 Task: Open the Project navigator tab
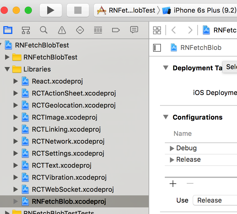[8, 30]
